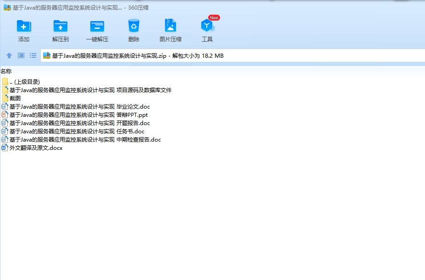Image resolution: width=425 pixels, height=280 pixels.
Task: Click the doc icon of 任务书.doc
Action: (x=5, y=131)
